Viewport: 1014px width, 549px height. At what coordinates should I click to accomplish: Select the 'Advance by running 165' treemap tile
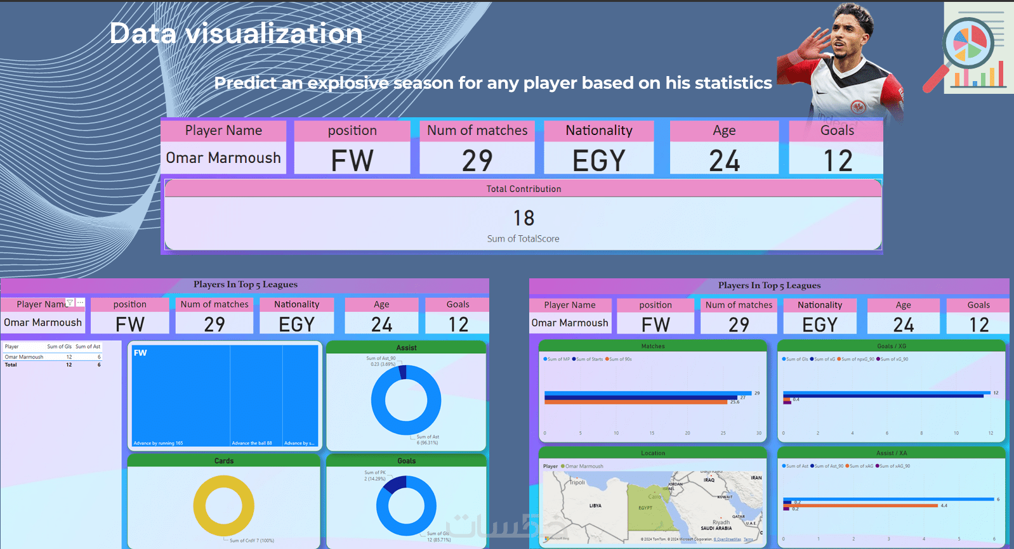181,396
